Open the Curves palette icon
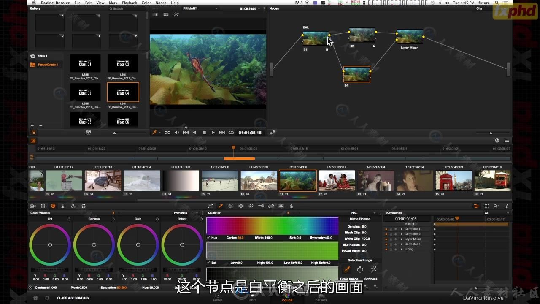 pos(211,206)
